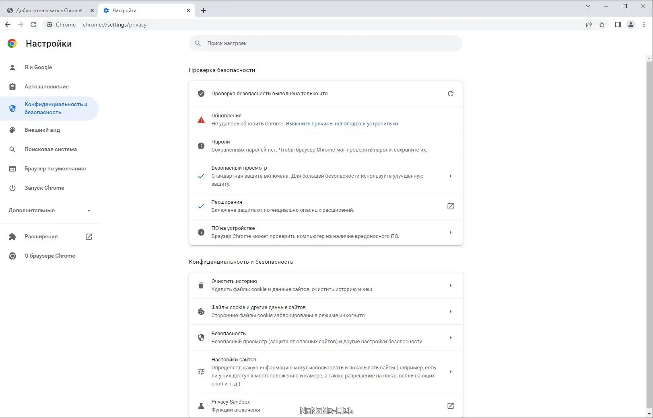Screen dimensions: 653x418
Task: Open the share page icon
Action: [589, 25]
